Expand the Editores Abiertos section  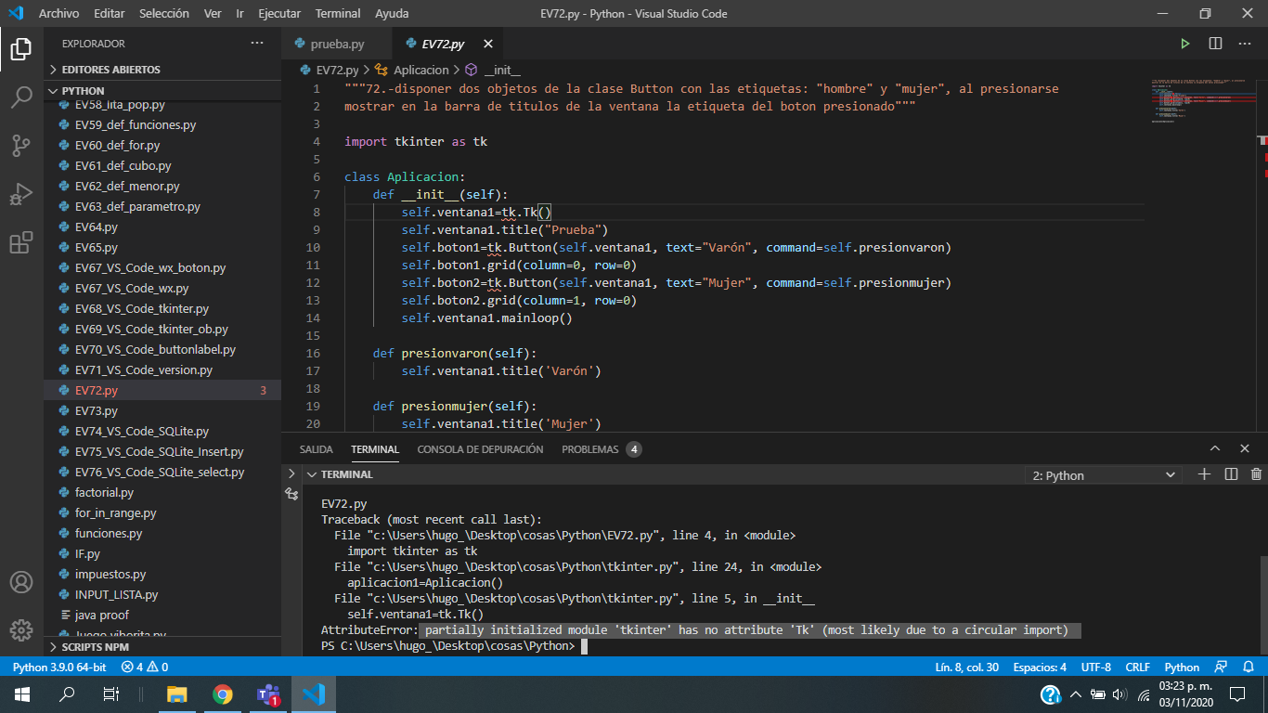(x=162, y=70)
